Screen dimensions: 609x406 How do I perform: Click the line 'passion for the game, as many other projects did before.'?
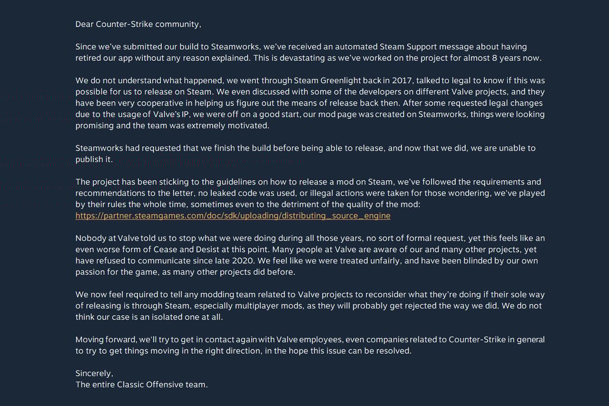186,272
